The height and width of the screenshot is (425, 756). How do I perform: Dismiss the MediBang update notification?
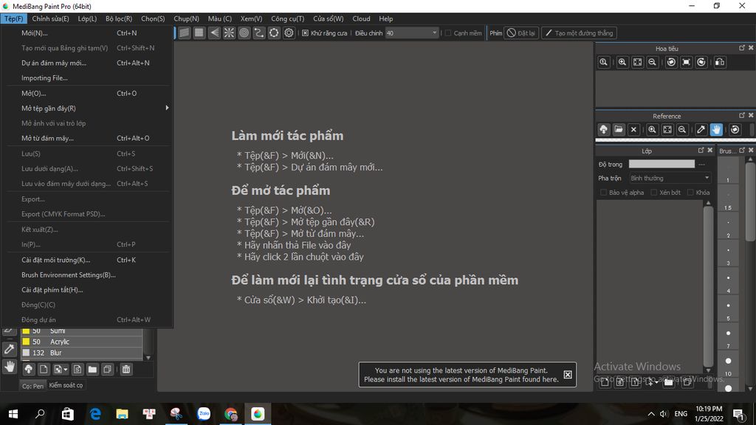pos(568,375)
